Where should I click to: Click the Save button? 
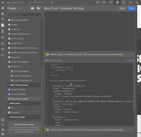[x=132, y=8]
